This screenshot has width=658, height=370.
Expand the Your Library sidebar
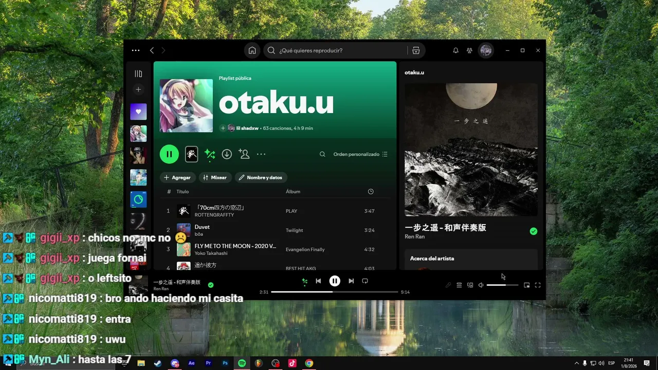pos(138,74)
